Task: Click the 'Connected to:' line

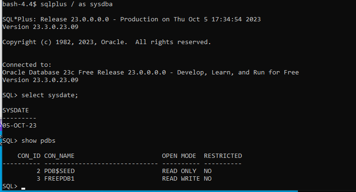Action: (x=27, y=65)
